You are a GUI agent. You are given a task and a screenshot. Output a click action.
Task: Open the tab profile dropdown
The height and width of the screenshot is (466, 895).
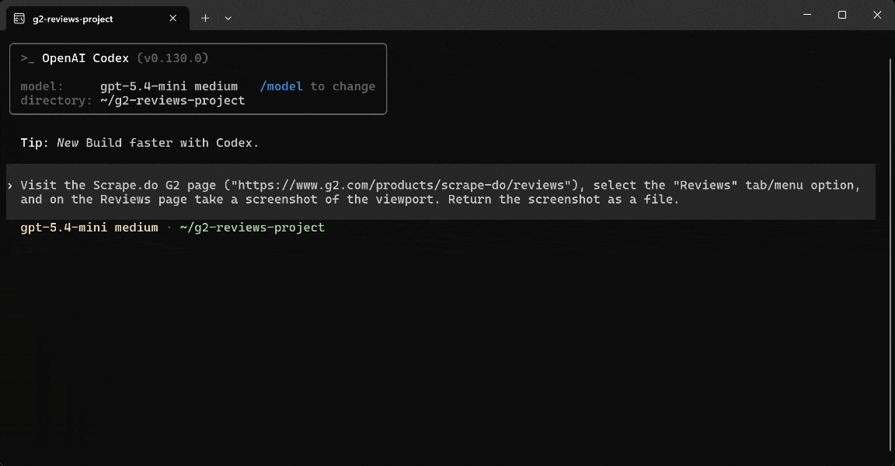click(x=228, y=19)
